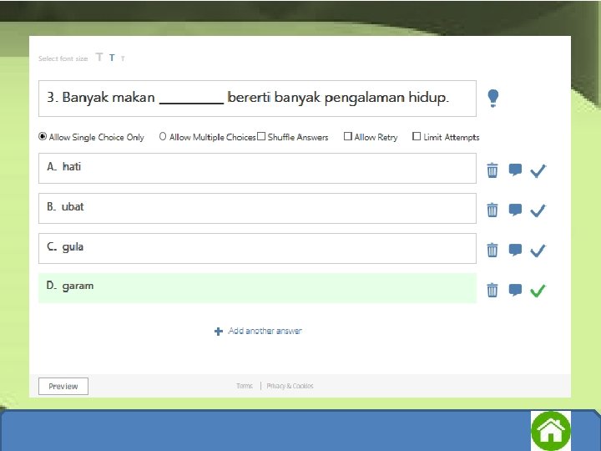601x451 pixels.
Task: Mark answer A 'hati' as correct
Action: click(538, 170)
